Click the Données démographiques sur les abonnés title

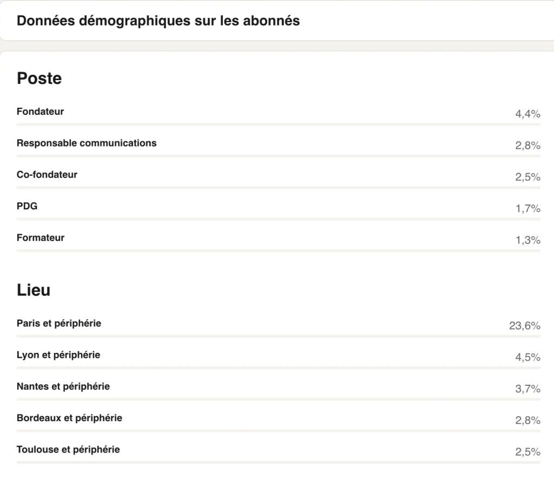pos(159,21)
